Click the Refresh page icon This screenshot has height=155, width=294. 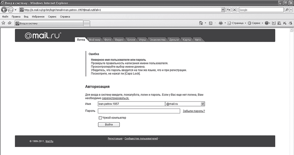click(x=228, y=10)
